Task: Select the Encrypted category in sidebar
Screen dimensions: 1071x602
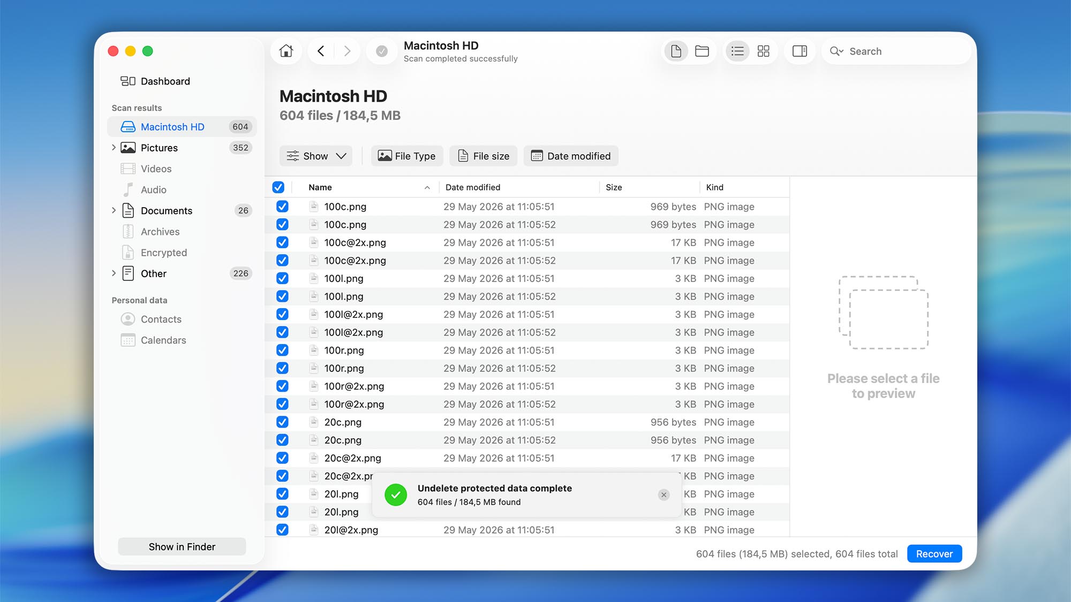Action: coord(182,253)
